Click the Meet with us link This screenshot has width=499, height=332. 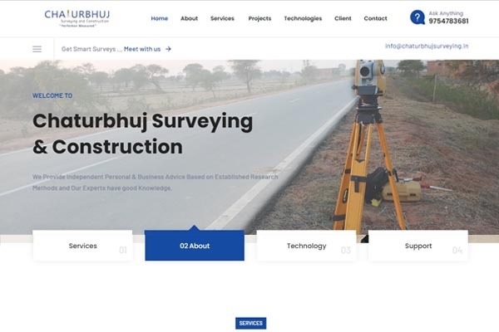pos(142,49)
